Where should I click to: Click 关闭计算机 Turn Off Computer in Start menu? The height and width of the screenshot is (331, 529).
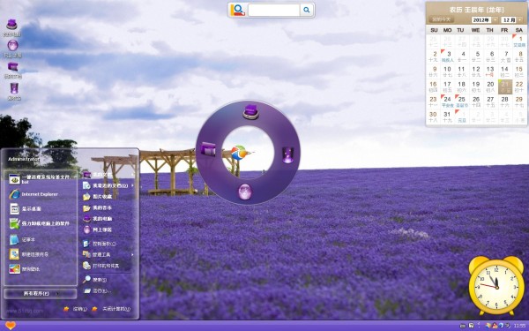pos(111,309)
